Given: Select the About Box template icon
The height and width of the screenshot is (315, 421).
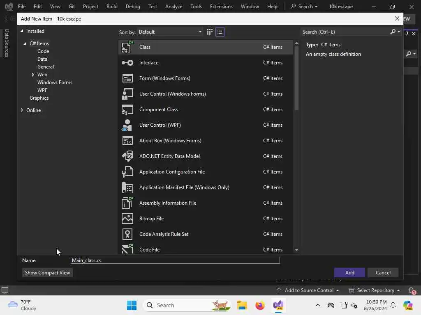Looking at the screenshot, I should (x=127, y=141).
